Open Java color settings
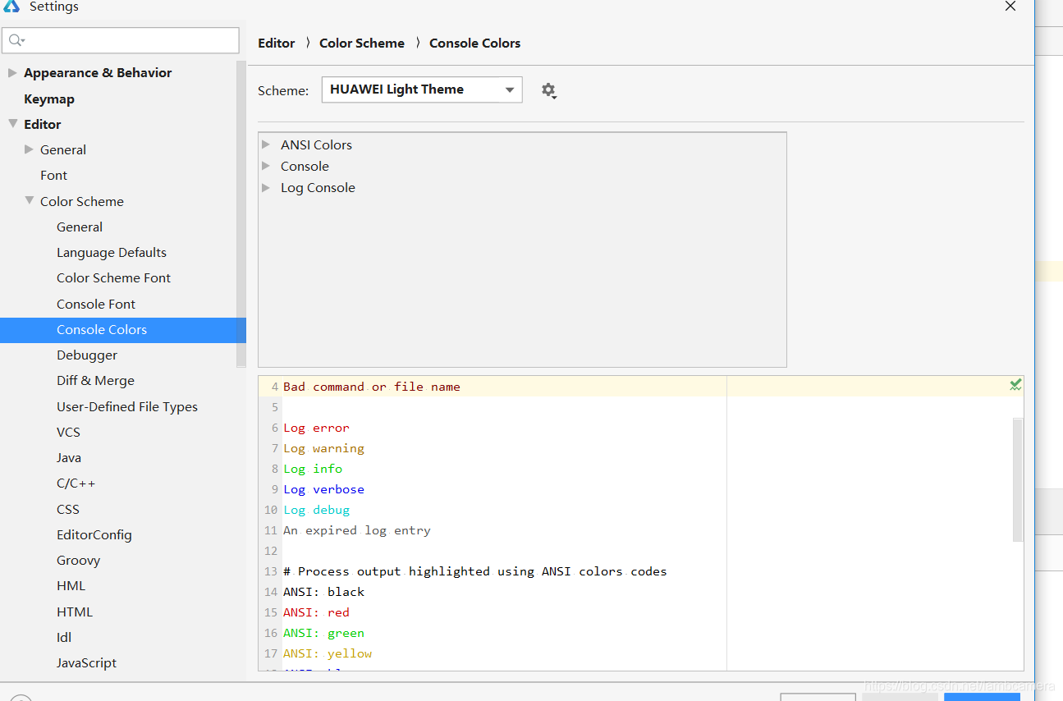The image size is (1063, 701). tap(69, 457)
